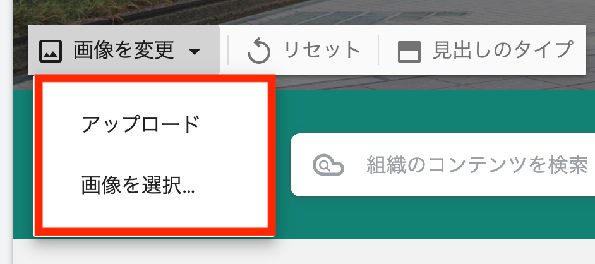Screen dimensions: 595x264
Task: Click the 見出しのタイプ banner layout icon
Action: [x=409, y=52]
